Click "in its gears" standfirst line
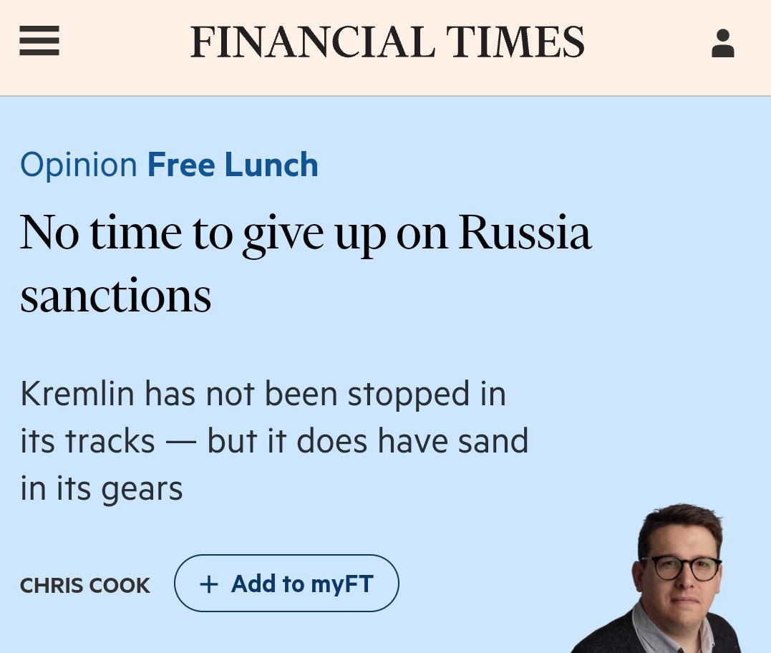The image size is (771, 653). (x=102, y=488)
